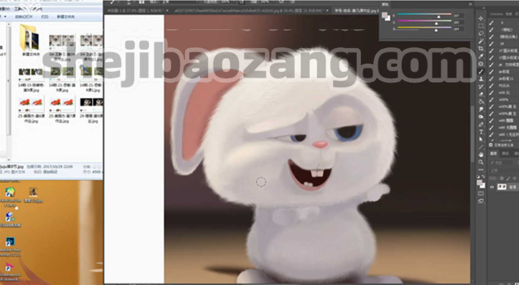Open the 新建文件夹 folder in Explorer
Viewport: 519px width, 285px height.
(x=30, y=40)
